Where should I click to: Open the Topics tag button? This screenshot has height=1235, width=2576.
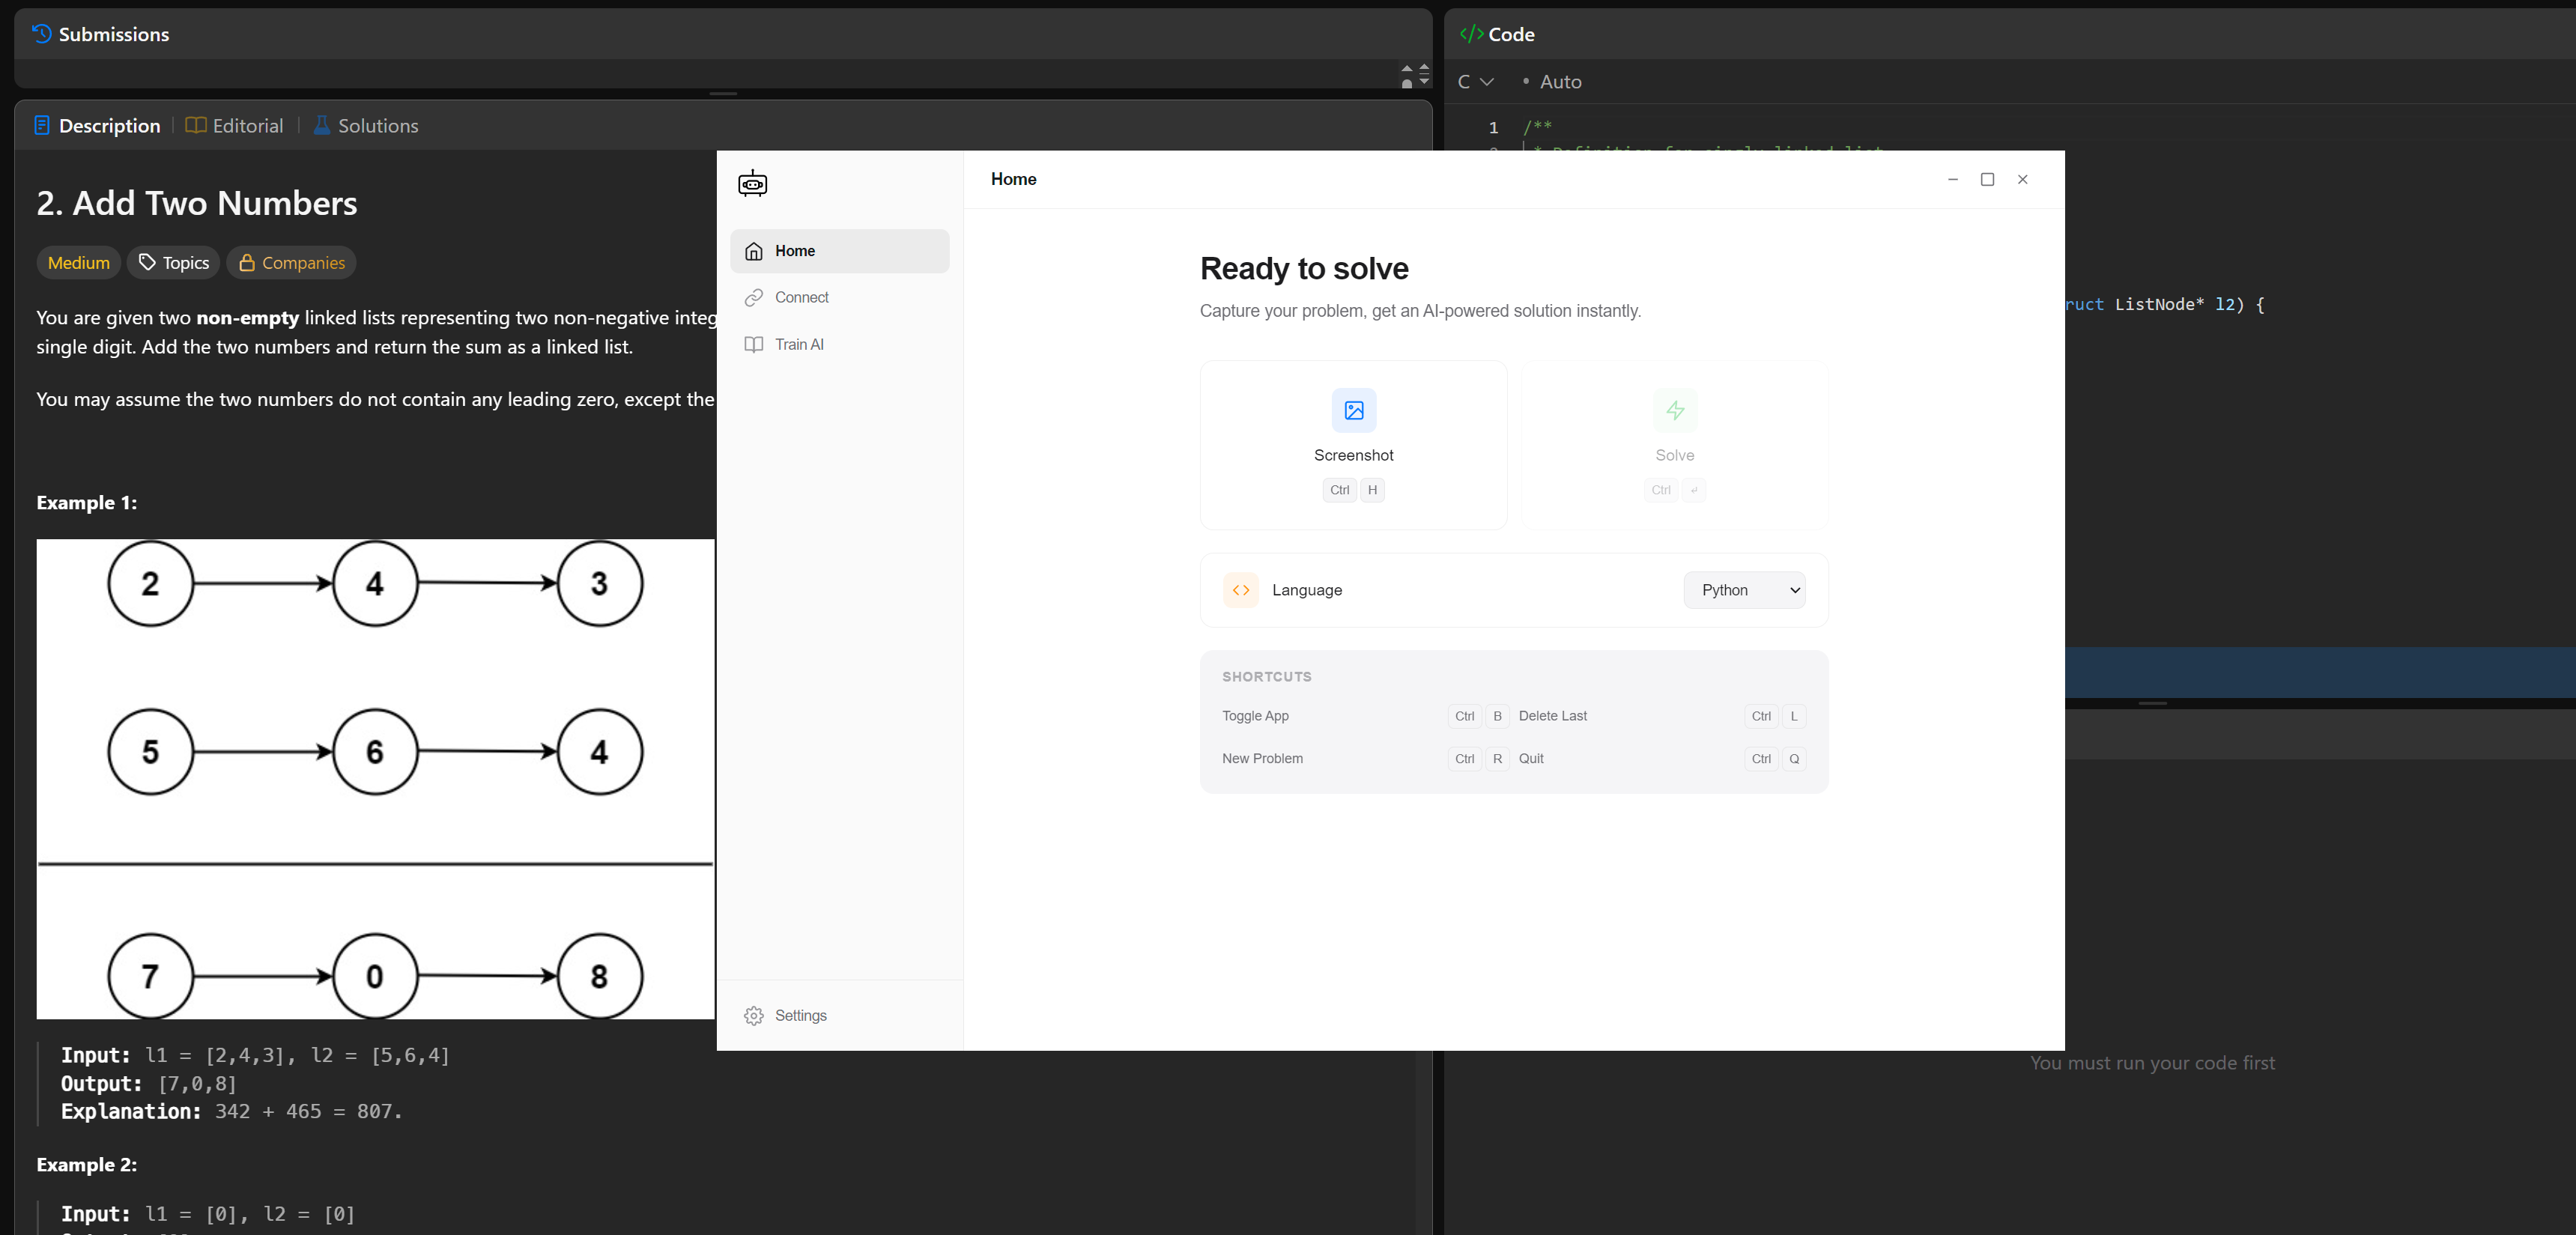click(173, 263)
